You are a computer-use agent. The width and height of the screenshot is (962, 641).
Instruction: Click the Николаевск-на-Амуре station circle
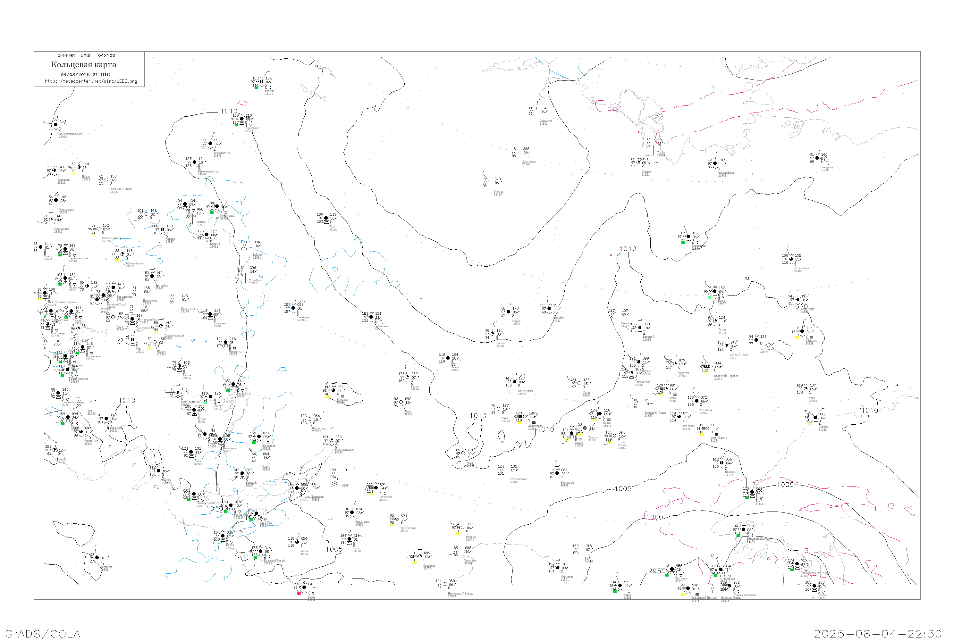pyautogui.click(x=797, y=564)
